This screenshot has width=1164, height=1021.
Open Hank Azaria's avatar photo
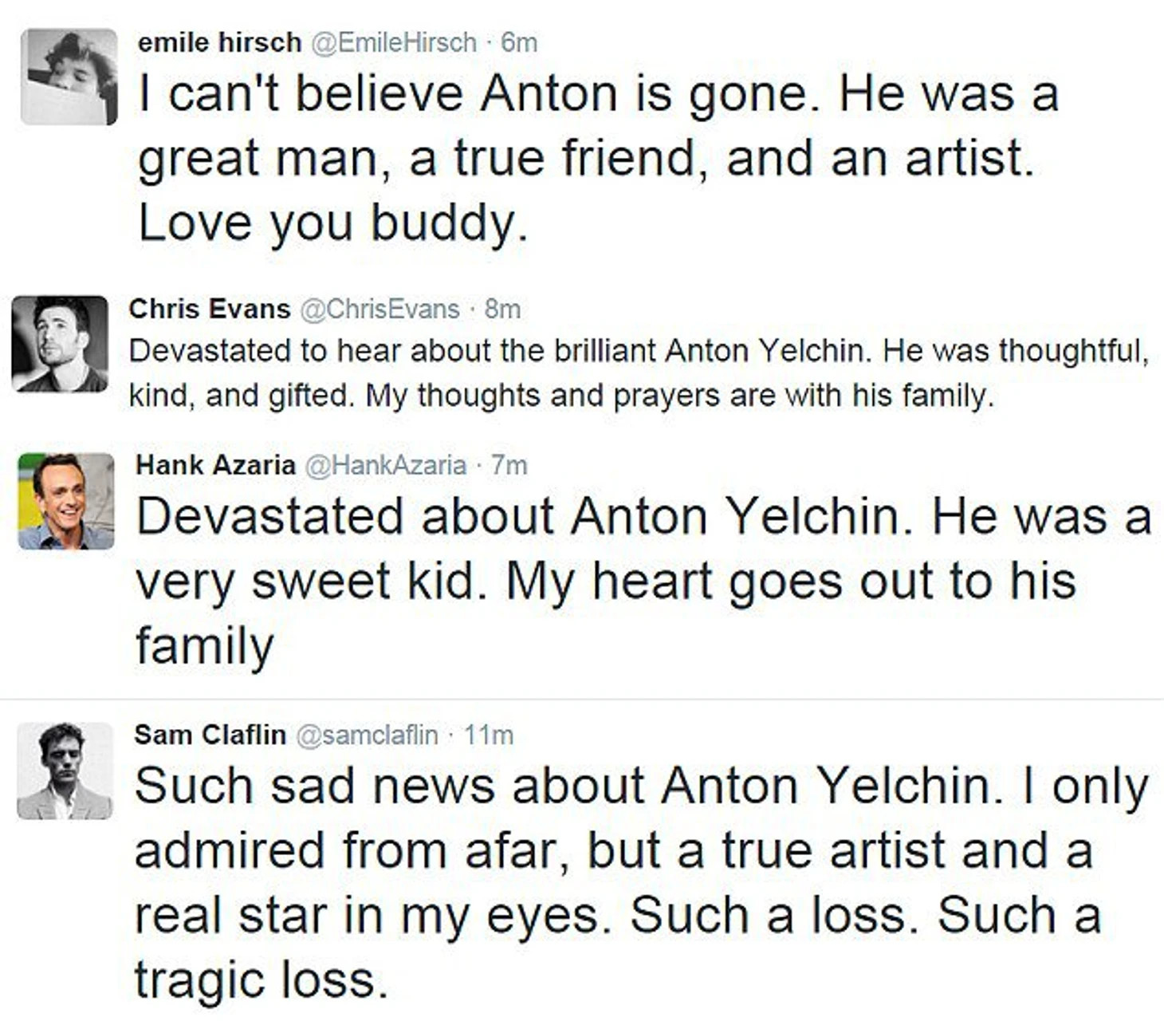[66, 501]
